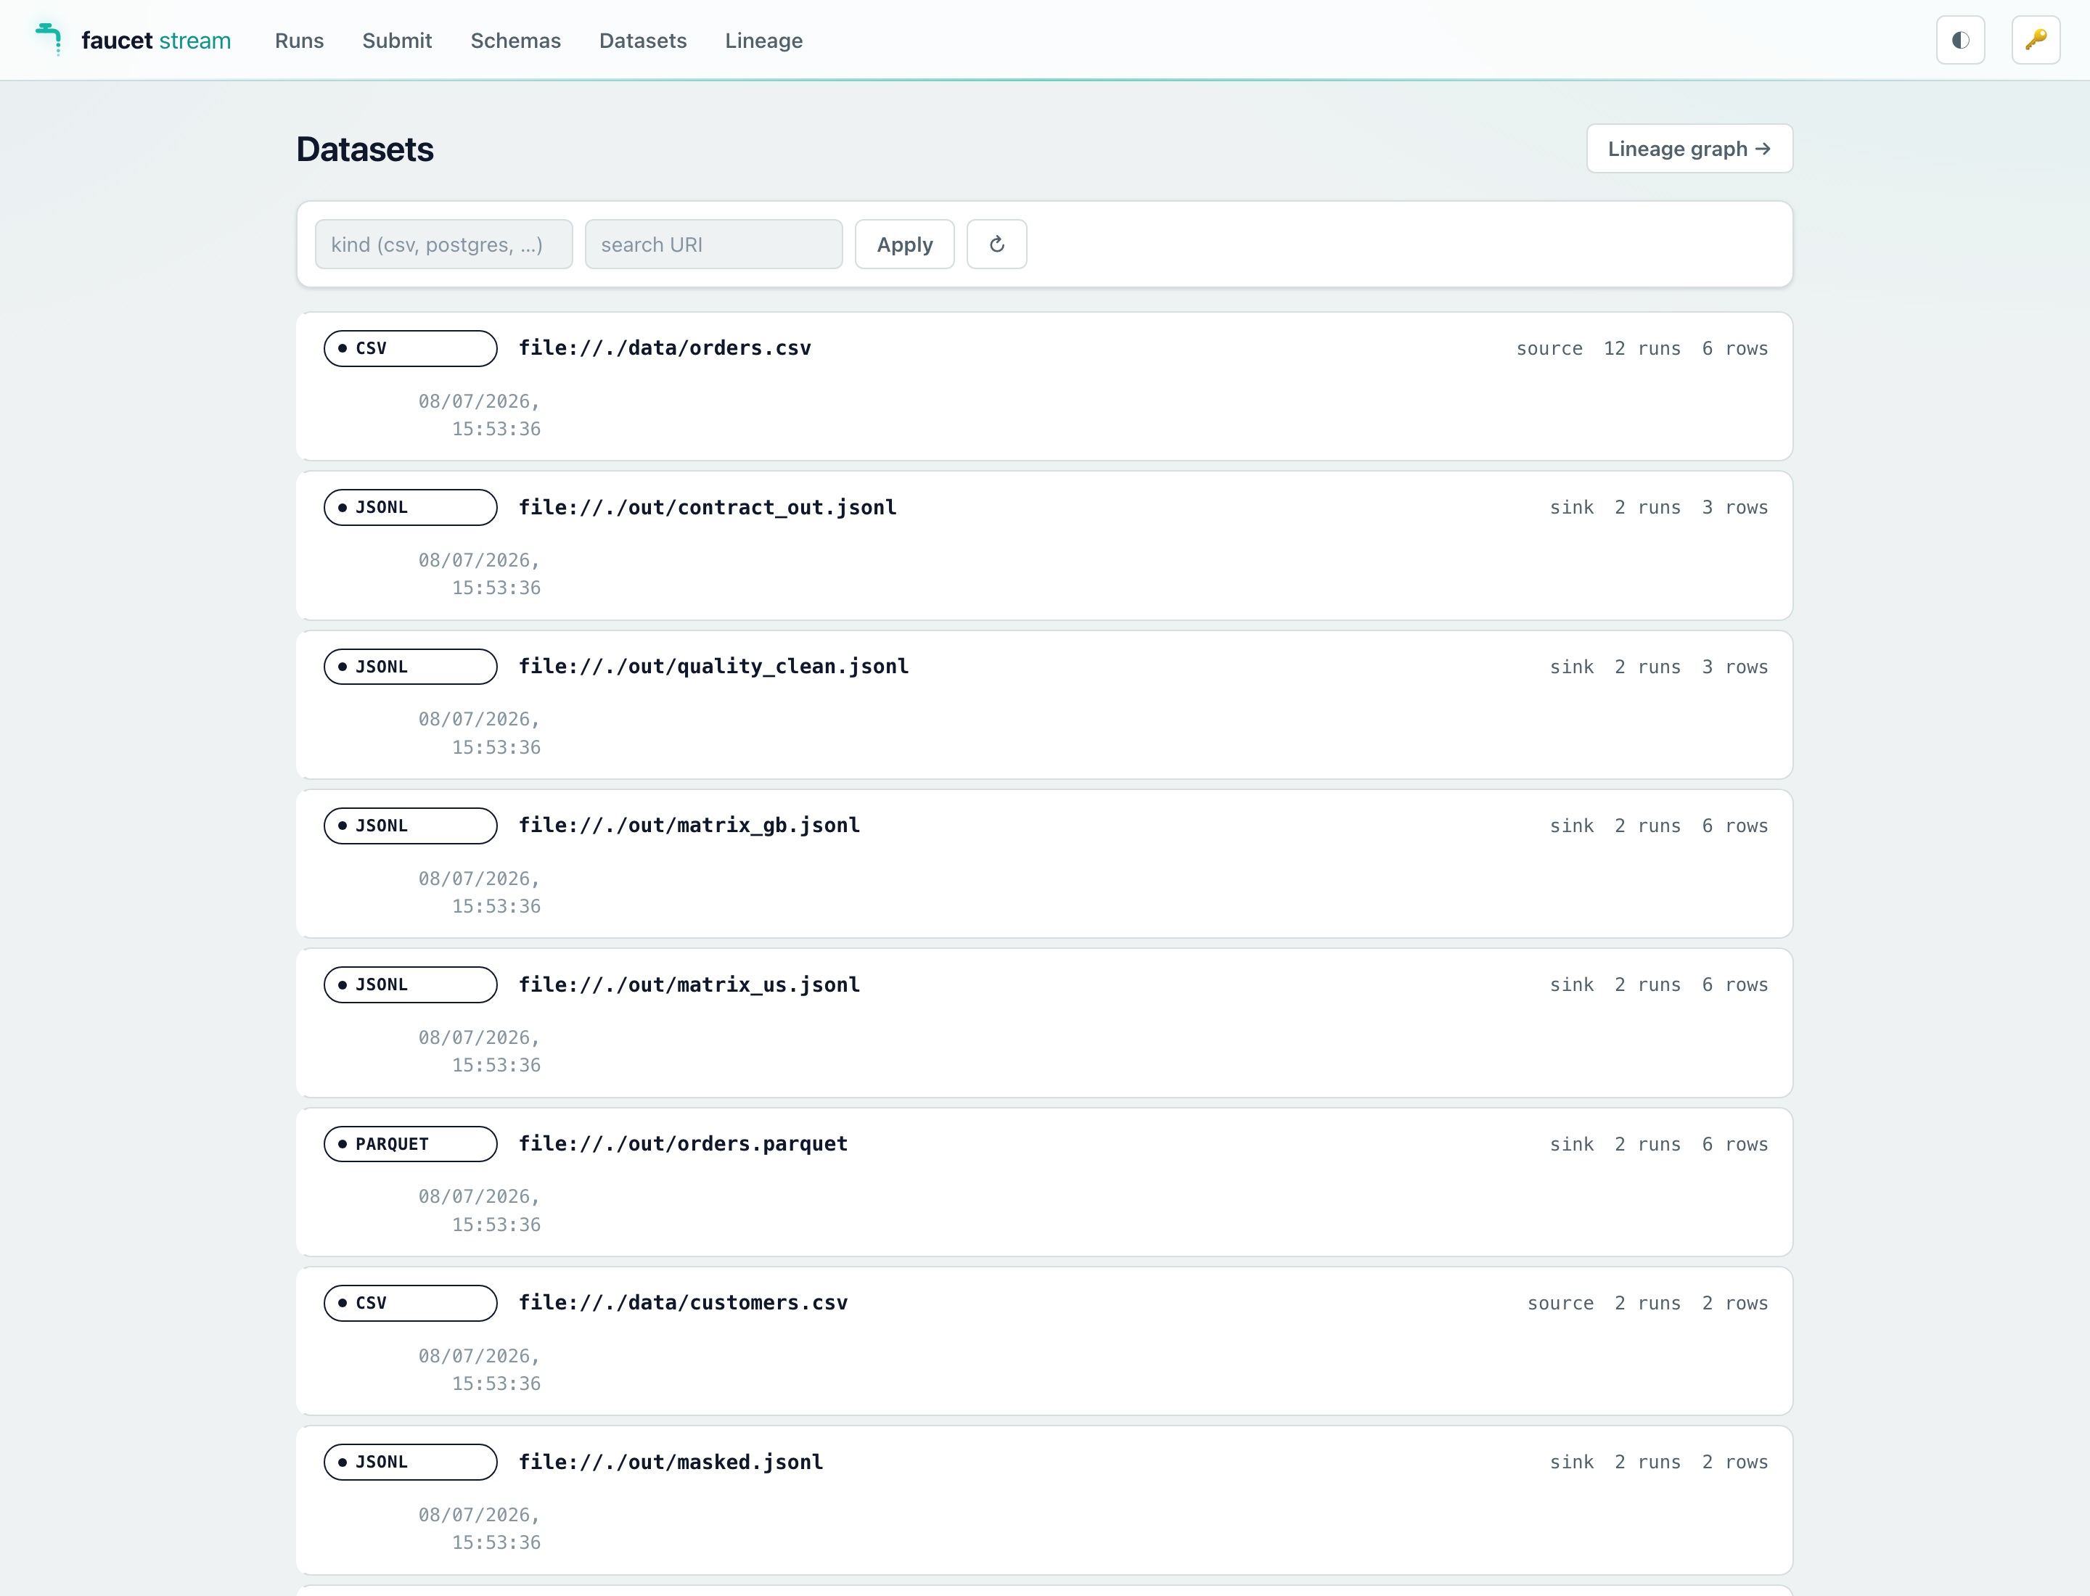The image size is (2090, 1596).
Task: Click '2 runs' on matrix_gb.jsonl row
Action: (1647, 826)
